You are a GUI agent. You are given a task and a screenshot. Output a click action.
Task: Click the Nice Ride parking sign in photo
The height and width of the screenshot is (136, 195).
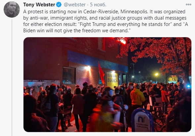click(x=142, y=121)
